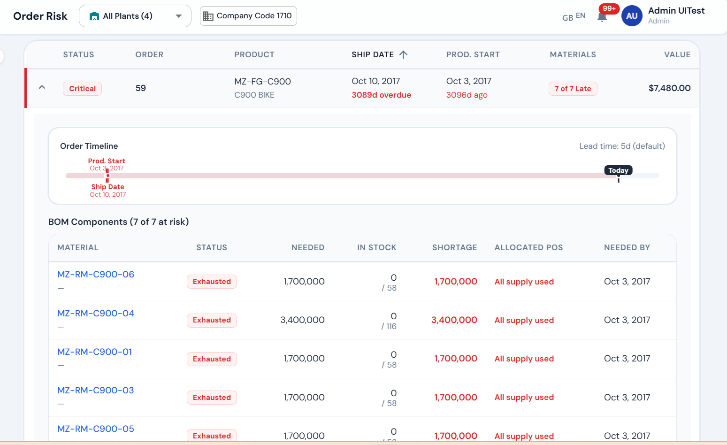Collapse order 59 row chevron
The image size is (727, 445).
[x=42, y=87]
